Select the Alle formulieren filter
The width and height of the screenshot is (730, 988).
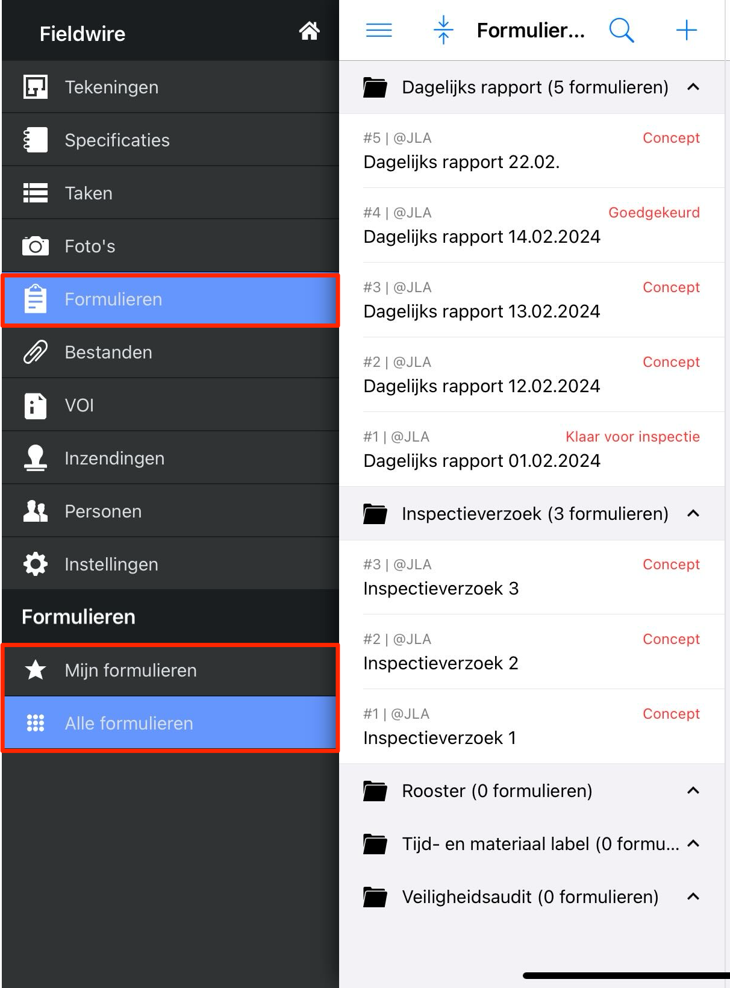[170, 723]
